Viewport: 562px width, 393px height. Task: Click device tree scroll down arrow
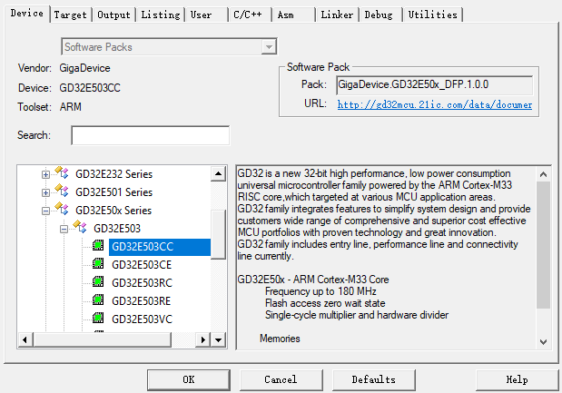click(x=218, y=339)
